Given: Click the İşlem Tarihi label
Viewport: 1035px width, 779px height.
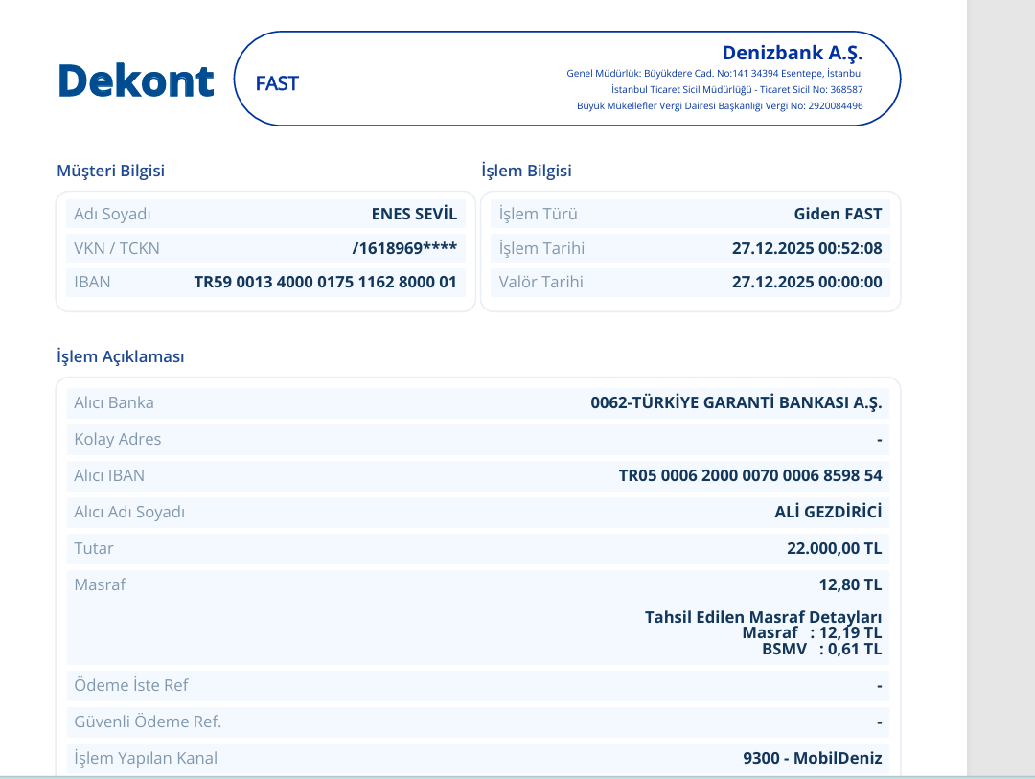Looking at the screenshot, I should [x=541, y=248].
